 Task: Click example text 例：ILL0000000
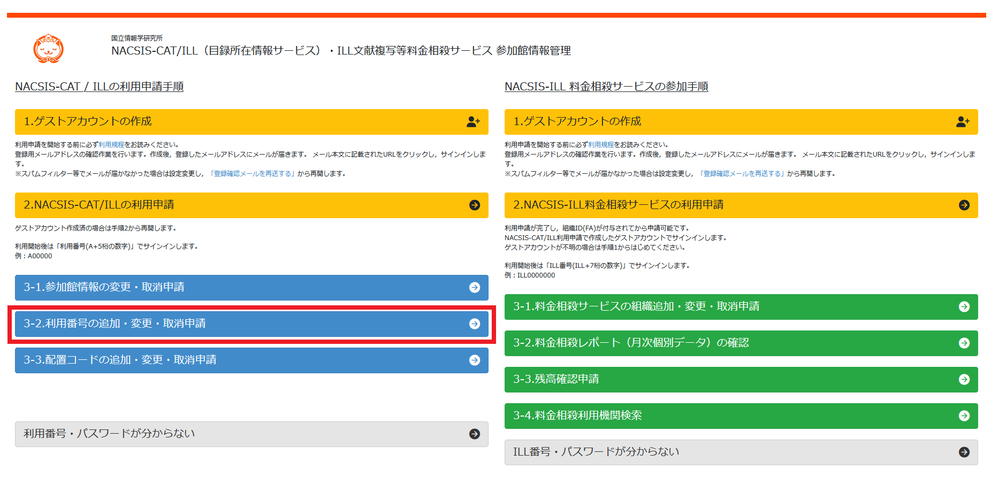pyautogui.click(x=530, y=275)
